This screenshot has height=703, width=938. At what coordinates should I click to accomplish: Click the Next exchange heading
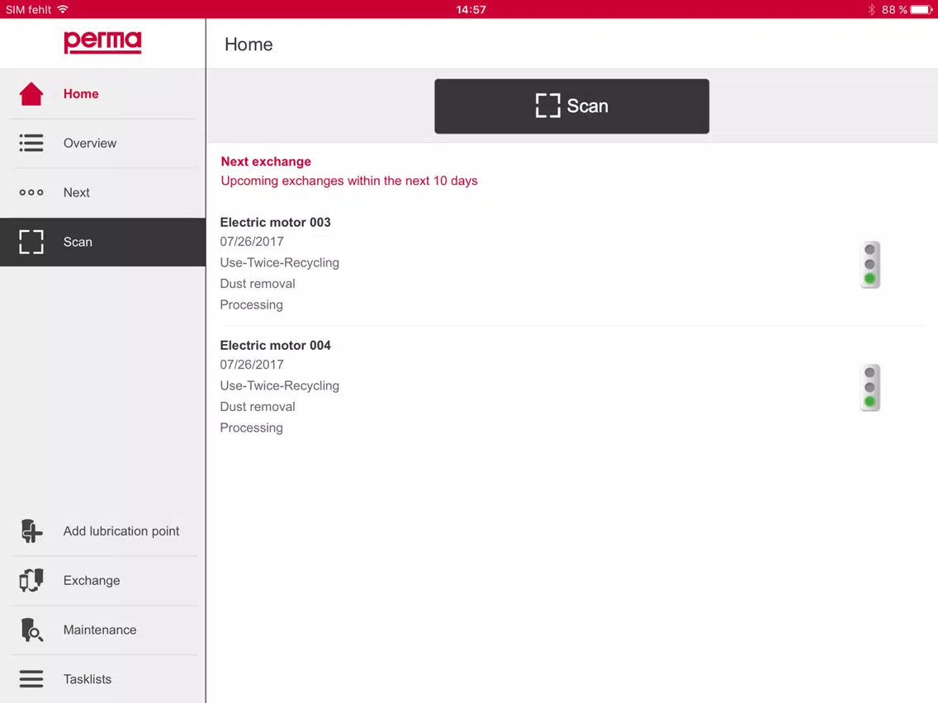coord(266,162)
